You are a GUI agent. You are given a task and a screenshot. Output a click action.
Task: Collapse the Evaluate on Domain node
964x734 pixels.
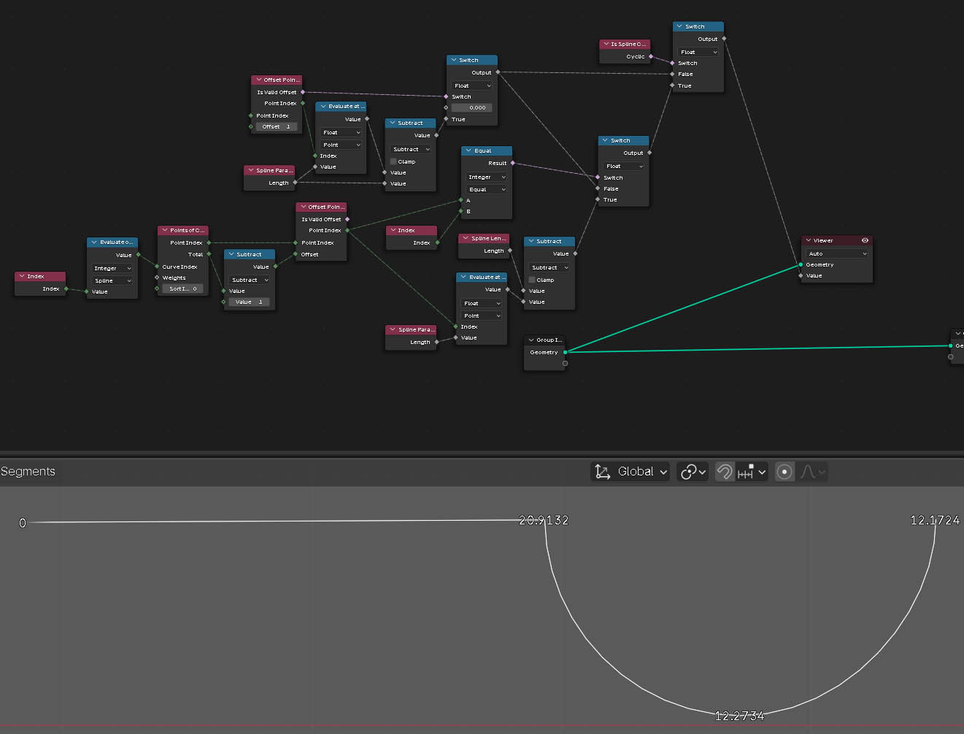pyautogui.click(x=94, y=242)
